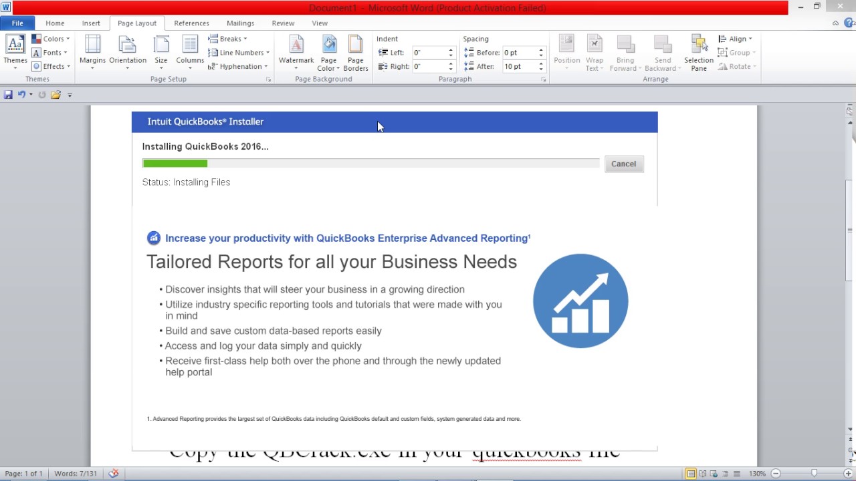
Task: Switch to the Insert tab
Action: click(91, 23)
